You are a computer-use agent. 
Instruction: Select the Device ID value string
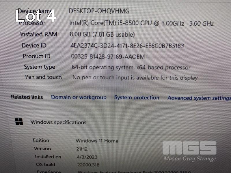[x=127, y=46]
